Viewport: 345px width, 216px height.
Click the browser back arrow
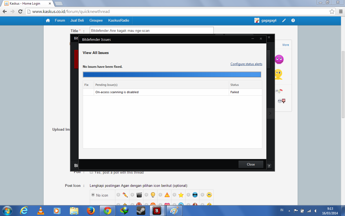(5, 12)
